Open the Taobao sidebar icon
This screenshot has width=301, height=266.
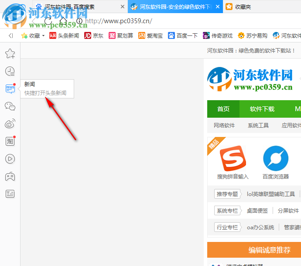pyautogui.click(x=10, y=141)
